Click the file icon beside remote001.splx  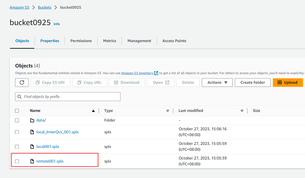click(x=32, y=161)
